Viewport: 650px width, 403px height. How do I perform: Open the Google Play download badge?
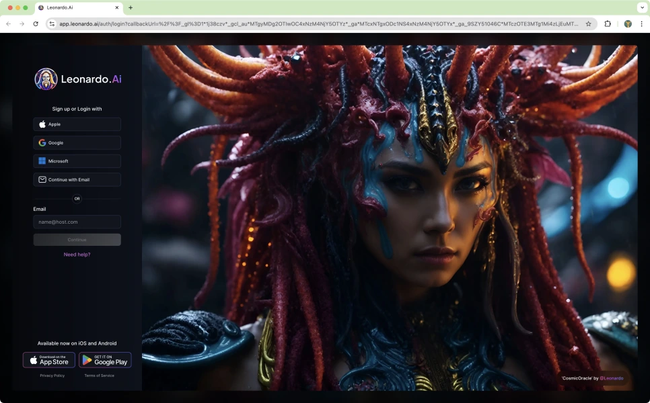point(105,360)
